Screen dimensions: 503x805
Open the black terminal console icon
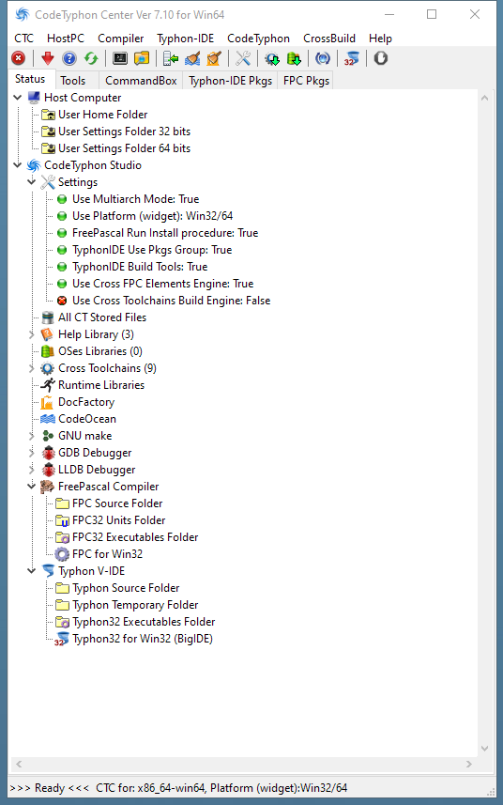120,58
